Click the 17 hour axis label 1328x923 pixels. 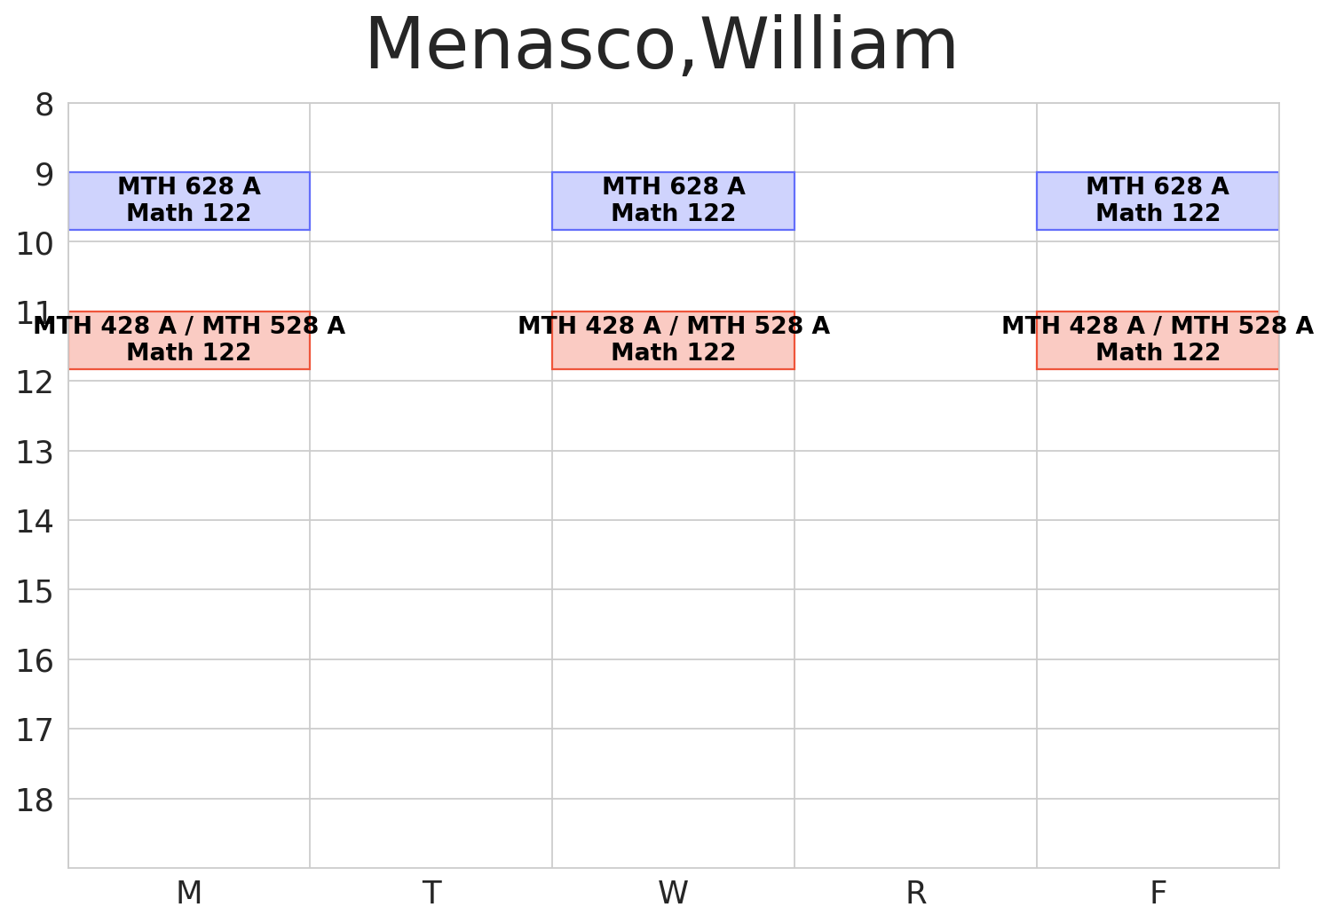pos(36,731)
